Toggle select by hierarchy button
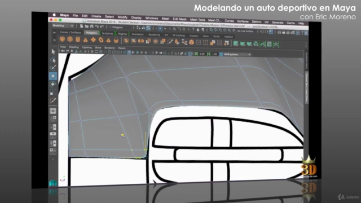361x203 pixels. coord(139,28)
